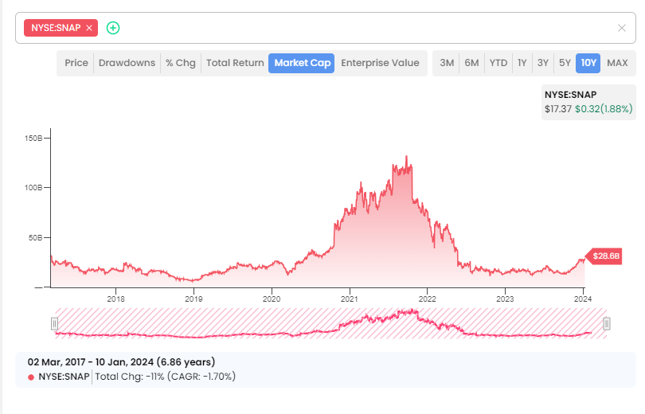Click the $0.32(1.88%) change value
Screen dimensions: 645x414
[604, 109]
